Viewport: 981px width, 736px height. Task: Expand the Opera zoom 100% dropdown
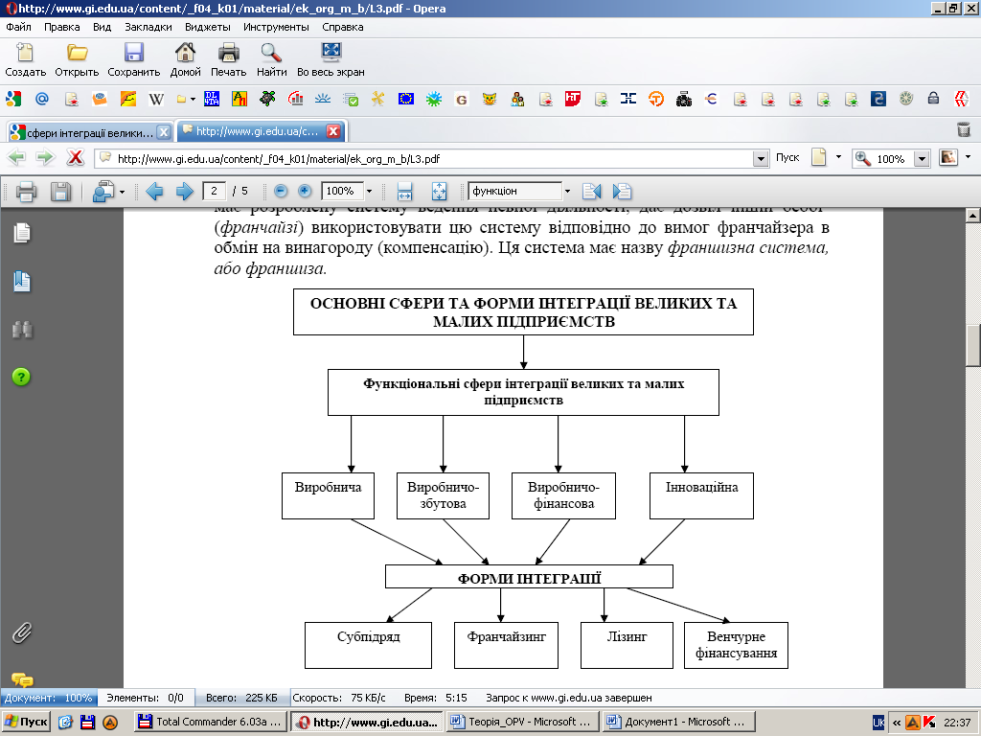(921, 159)
